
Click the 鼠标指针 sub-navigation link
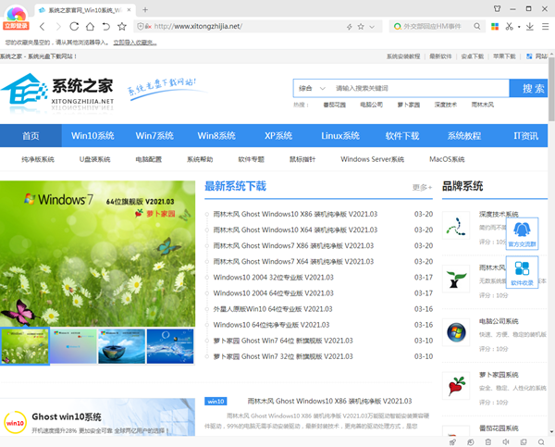point(302,159)
